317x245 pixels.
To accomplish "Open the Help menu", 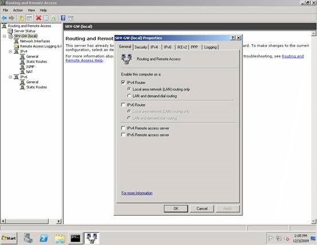I will [43, 10].
